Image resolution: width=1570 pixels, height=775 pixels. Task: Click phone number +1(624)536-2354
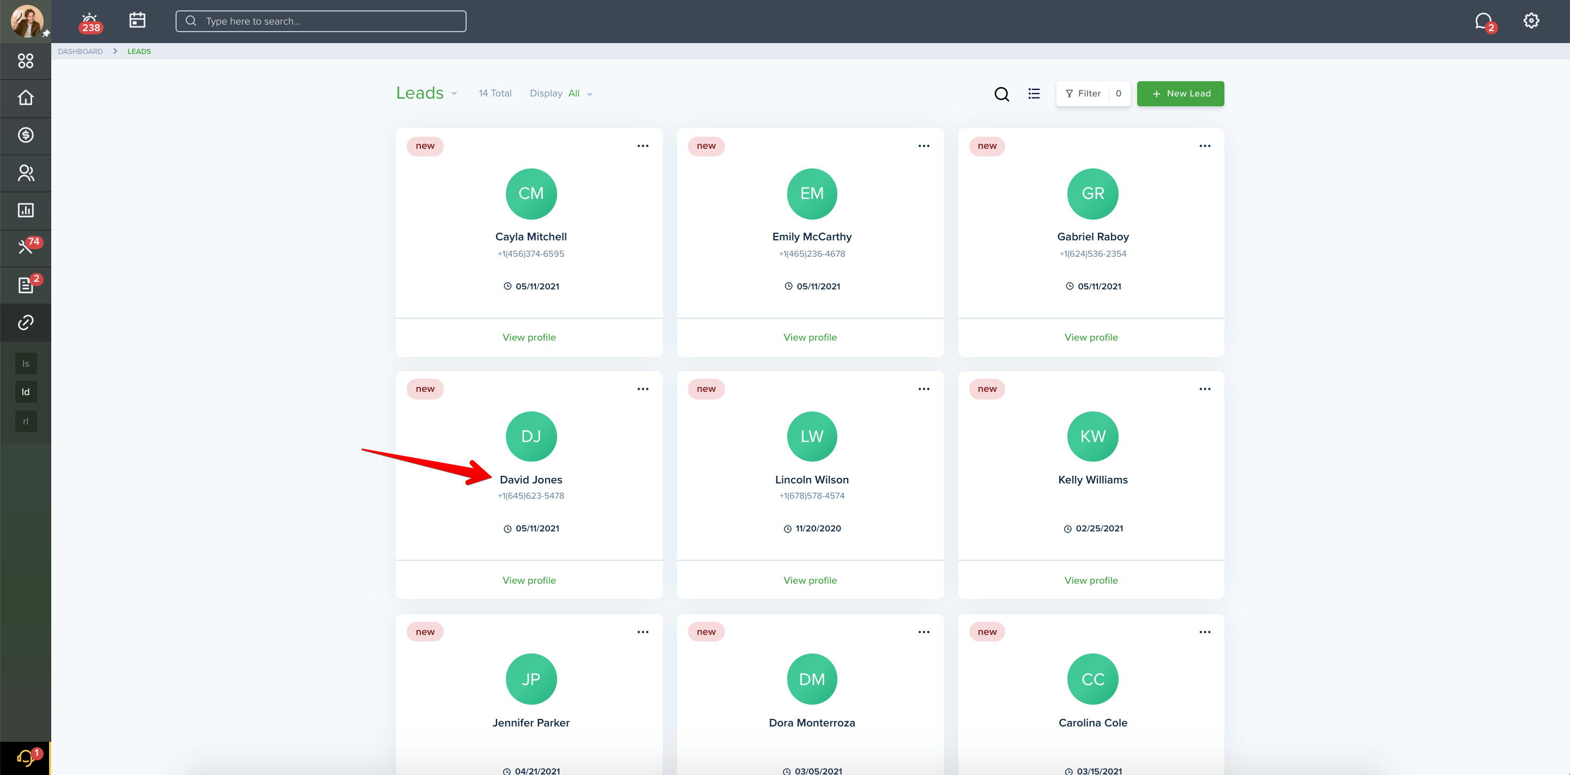point(1092,254)
